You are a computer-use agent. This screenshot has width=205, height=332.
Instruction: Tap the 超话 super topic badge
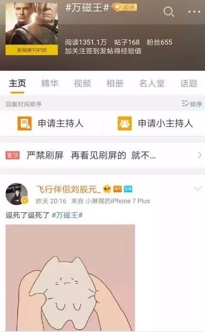(x=124, y=7)
